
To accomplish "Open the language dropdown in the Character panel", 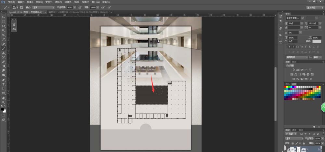I will click(x=297, y=57).
